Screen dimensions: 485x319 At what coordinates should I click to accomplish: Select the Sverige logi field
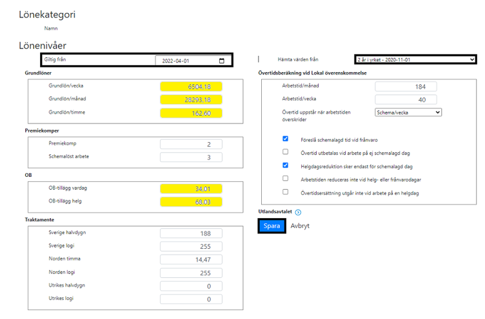pos(191,246)
